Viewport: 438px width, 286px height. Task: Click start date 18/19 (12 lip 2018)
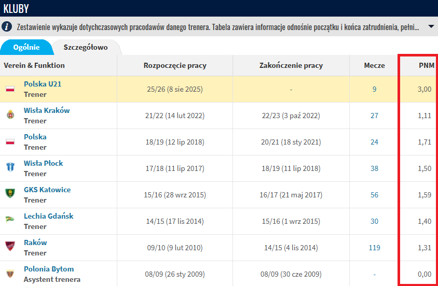(175, 142)
